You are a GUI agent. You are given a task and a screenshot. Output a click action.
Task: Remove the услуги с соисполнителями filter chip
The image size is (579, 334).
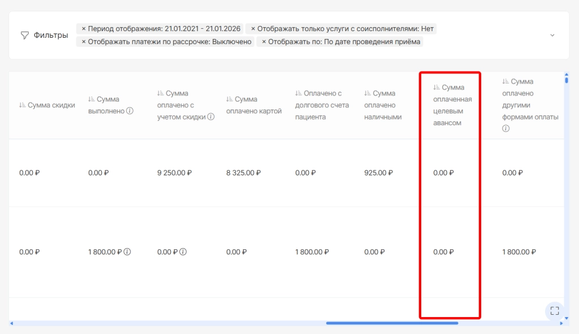click(x=253, y=29)
